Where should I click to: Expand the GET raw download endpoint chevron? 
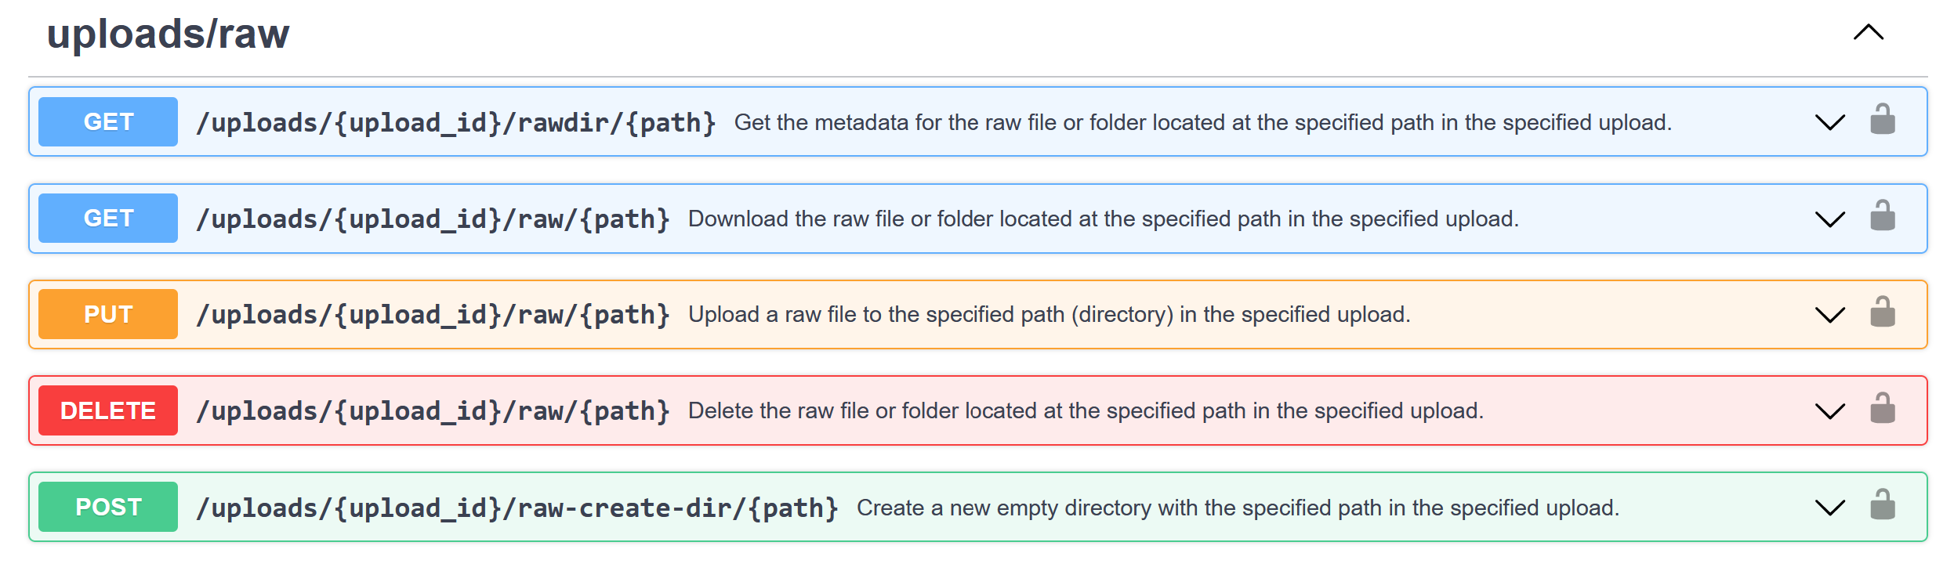click(x=1830, y=219)
